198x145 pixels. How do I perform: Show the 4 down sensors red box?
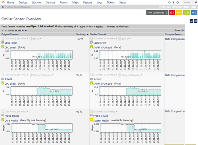[x=172, y=13]
